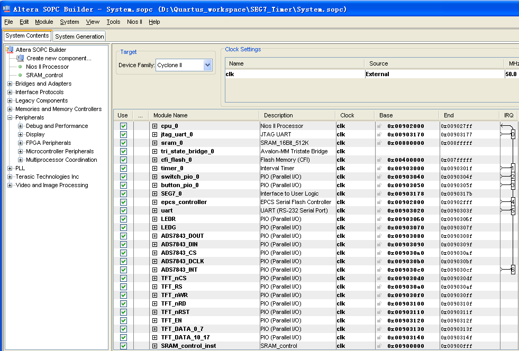Click the Source header in Clock Settings

tap(434, 63)
